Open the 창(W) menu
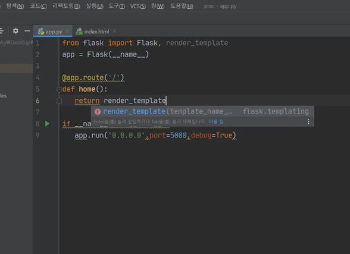This screenshot has width=350, height=254. 158,6
